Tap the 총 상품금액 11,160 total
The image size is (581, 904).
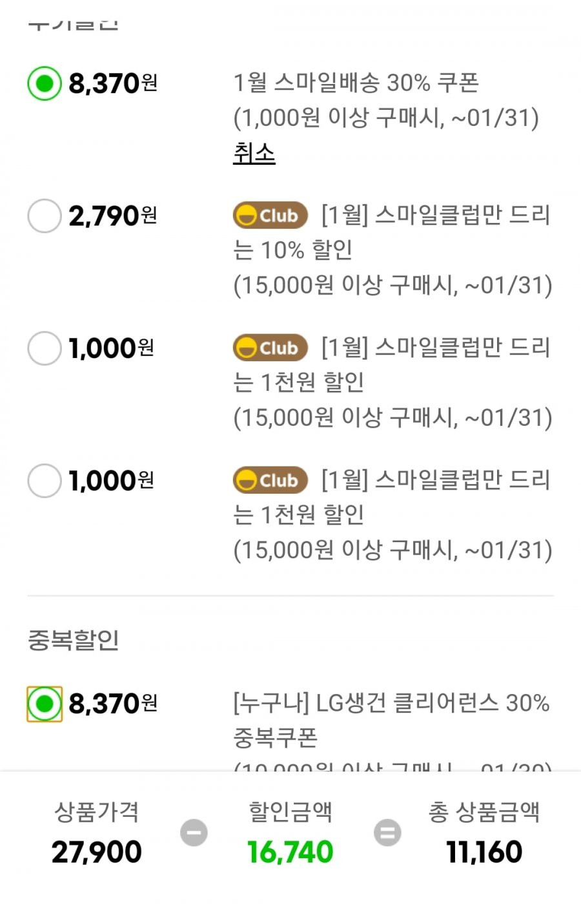pos(484,852)
